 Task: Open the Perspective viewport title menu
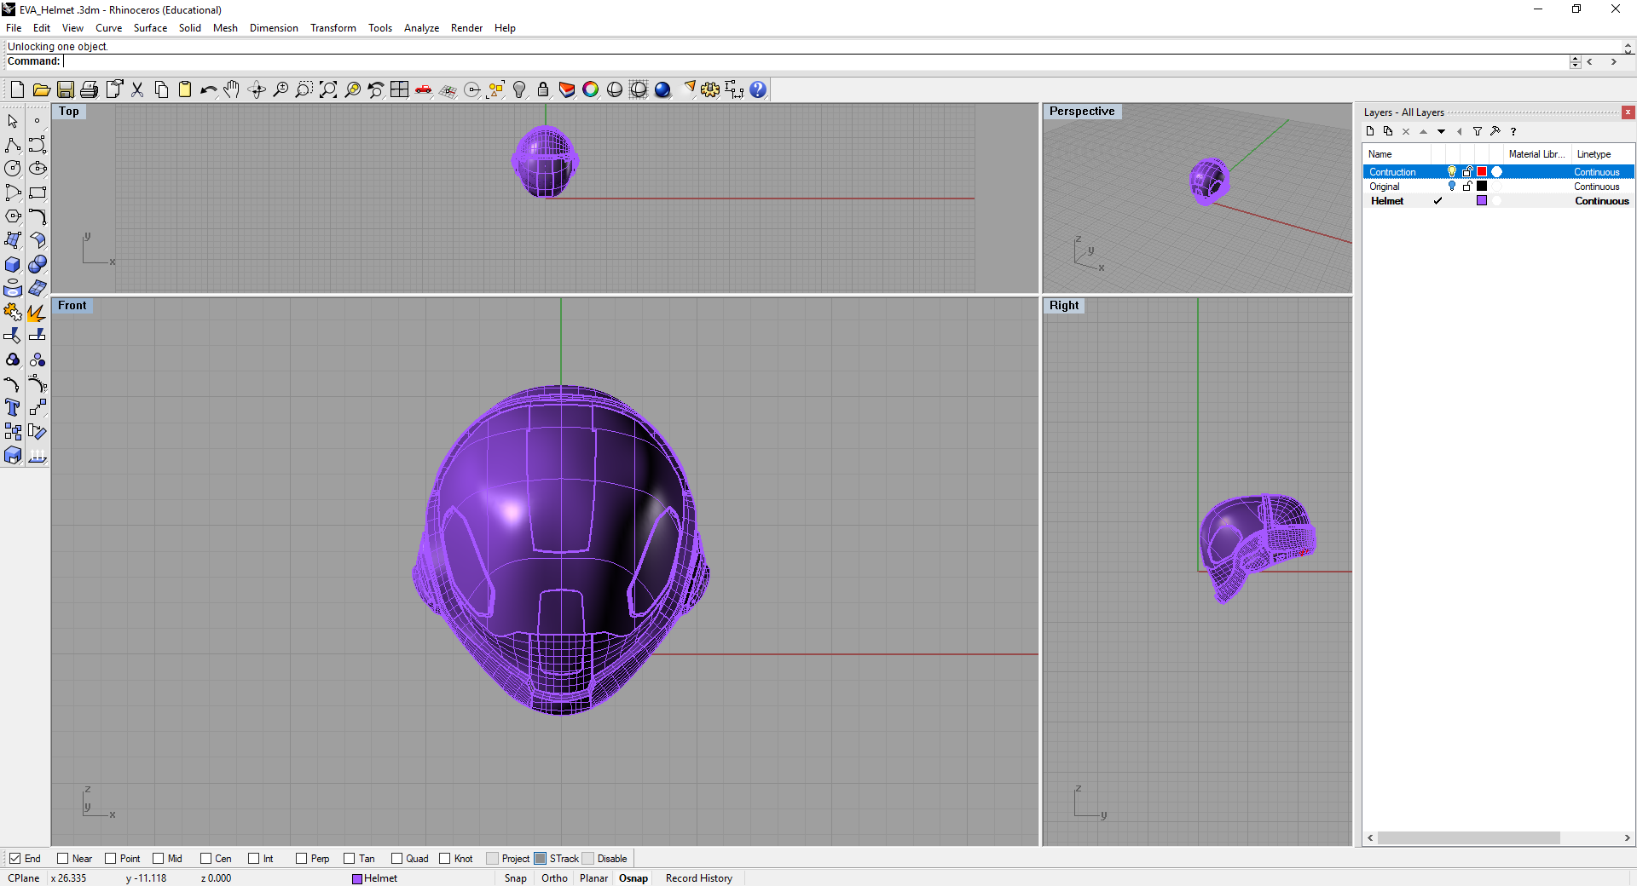[1081, 112]
